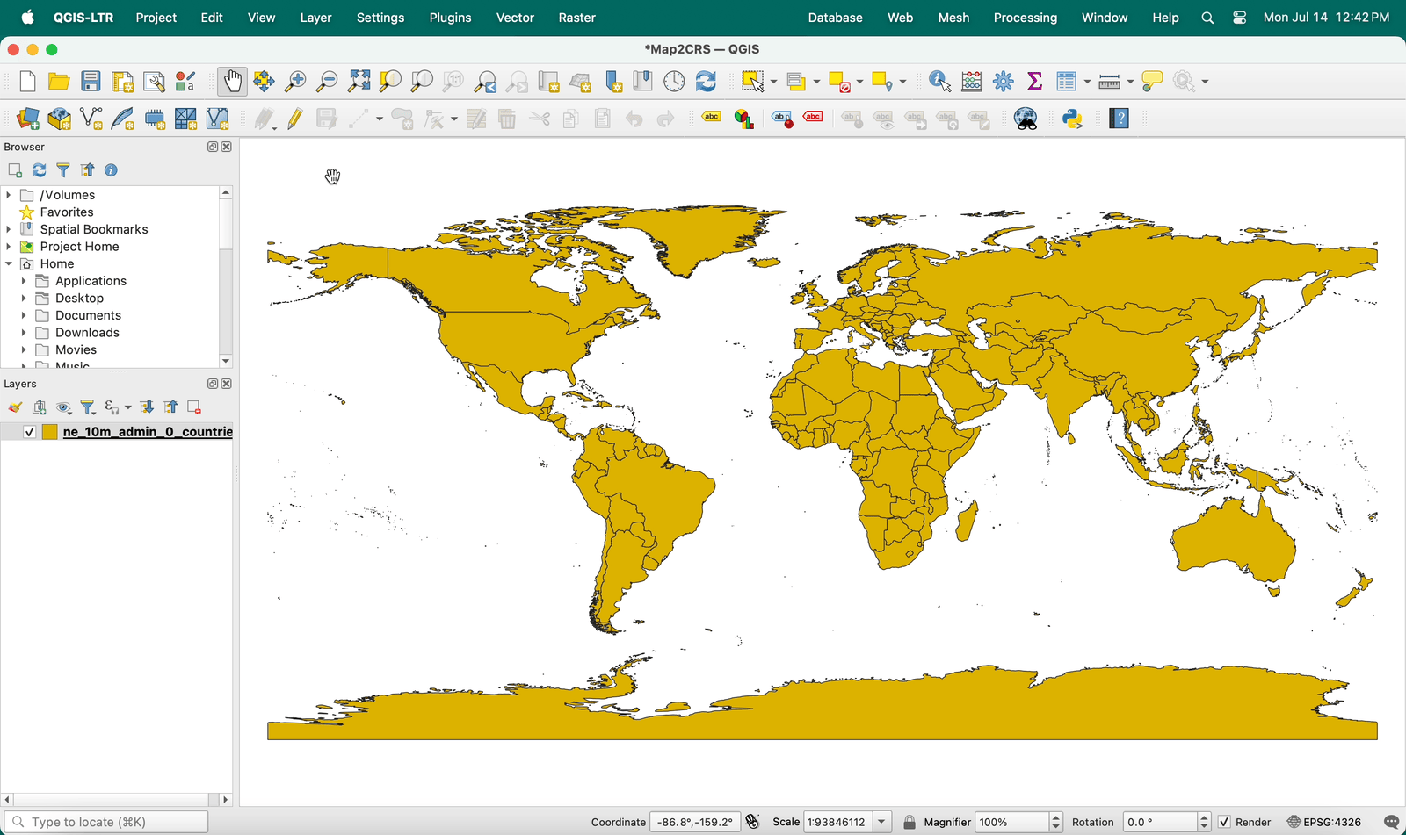Open macOS Control Center icon
1406x835 pixels.
click(x=1239, y=18)
